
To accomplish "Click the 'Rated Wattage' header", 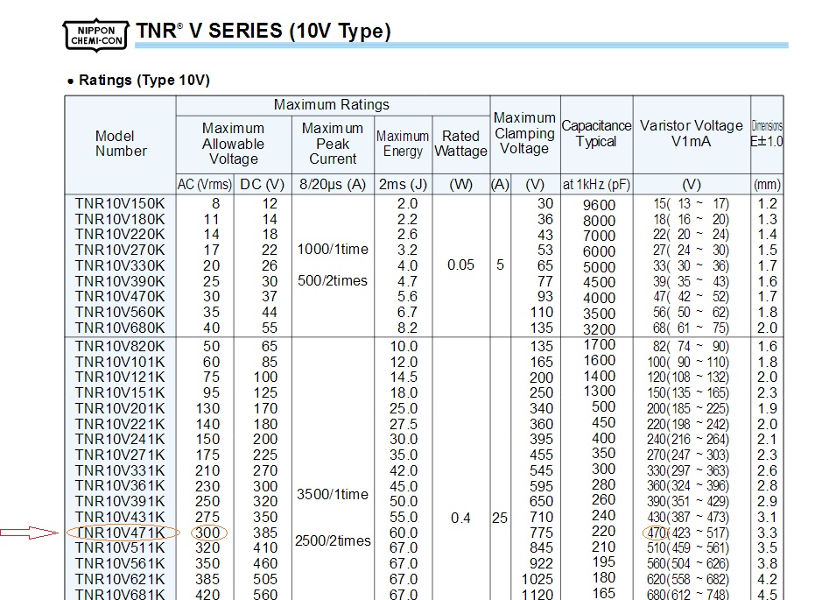I will [460, 144].
